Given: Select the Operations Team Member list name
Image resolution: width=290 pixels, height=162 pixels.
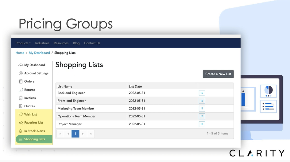Looking at the screenshot, I should [77, 116].
